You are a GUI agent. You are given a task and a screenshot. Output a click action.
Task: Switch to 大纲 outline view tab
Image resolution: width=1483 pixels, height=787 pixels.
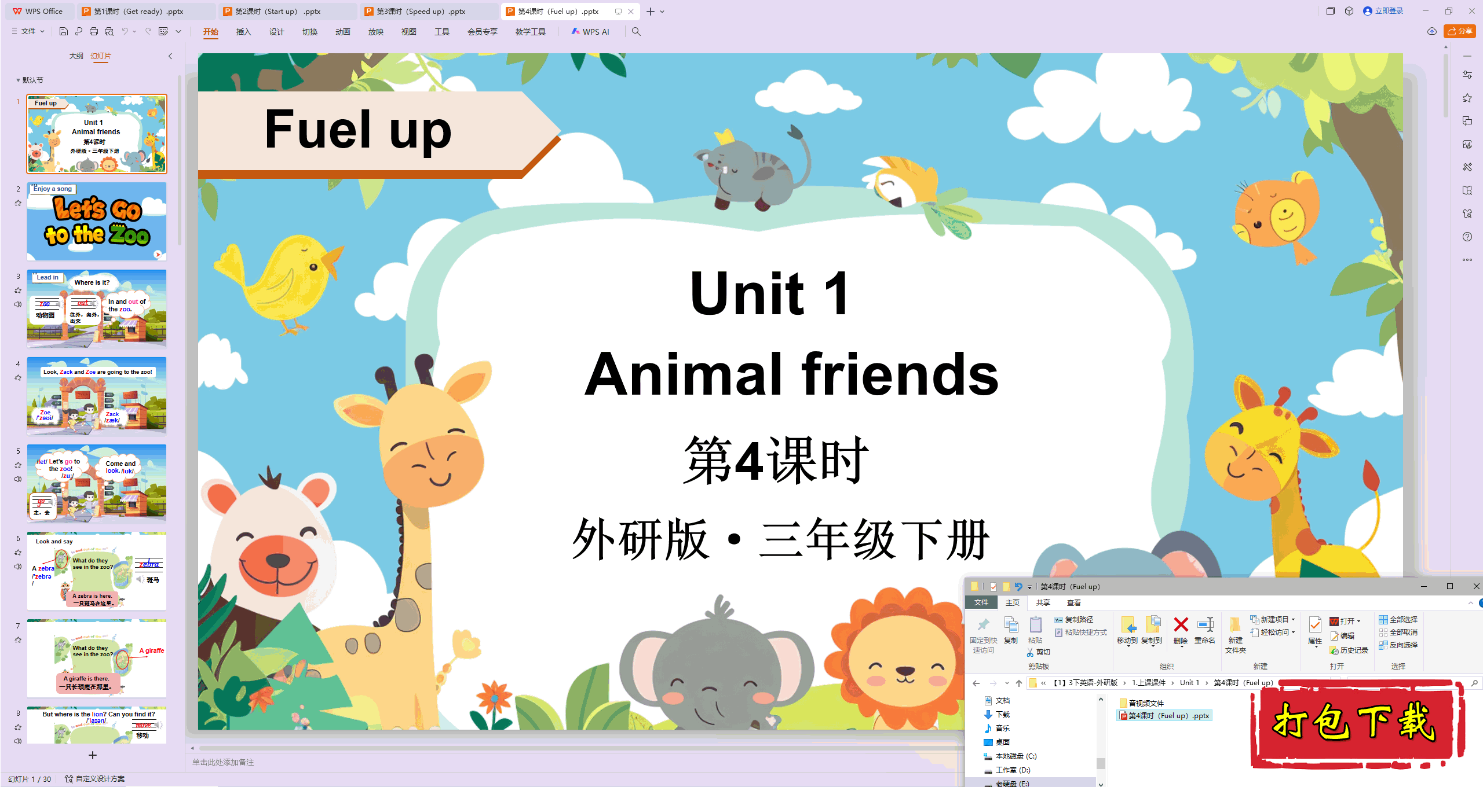click(x=76, y=56)
